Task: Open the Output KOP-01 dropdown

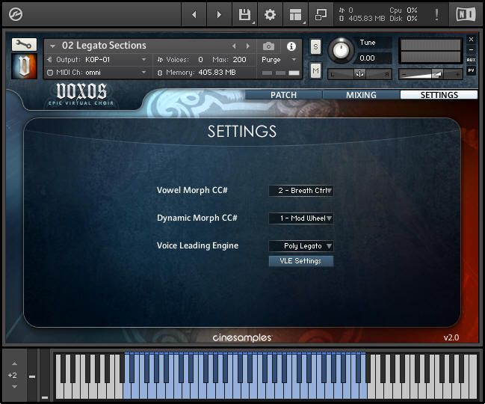Action: point(98,59)
